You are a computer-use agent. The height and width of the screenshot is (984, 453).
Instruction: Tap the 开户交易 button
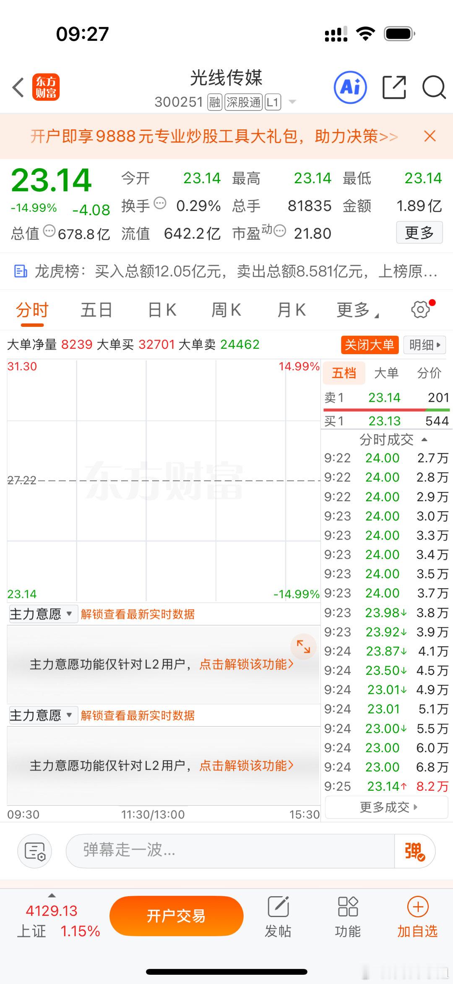click(177, 916)
